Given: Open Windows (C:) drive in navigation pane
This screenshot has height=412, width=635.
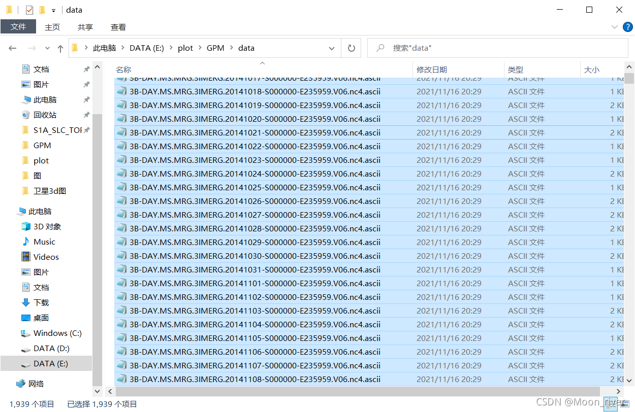Looking at the screenshot, I should (57, 333).
